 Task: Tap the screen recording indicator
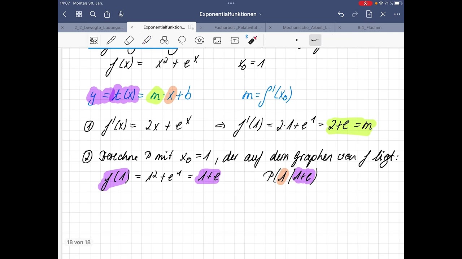click(365, 3)
